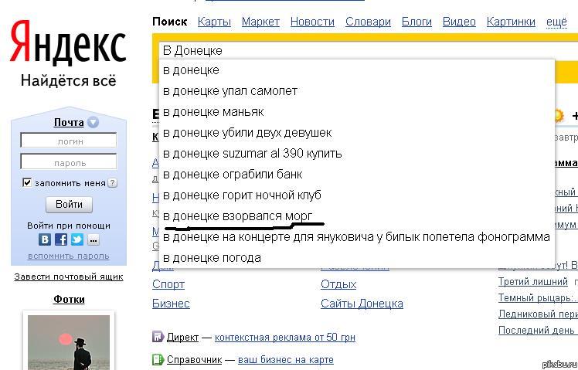Open the Словари tab
Image resolution: width=578 pixels, height=370 pixels.
point(368,22)
